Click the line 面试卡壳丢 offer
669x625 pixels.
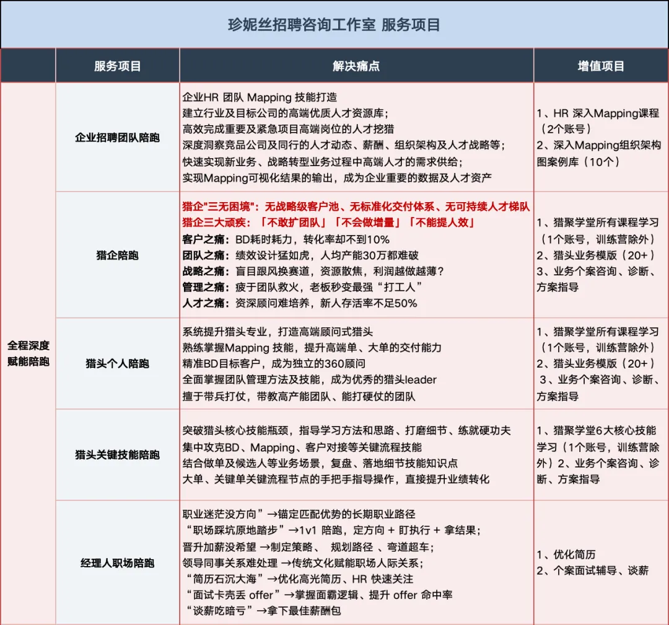tap(319, 595)
